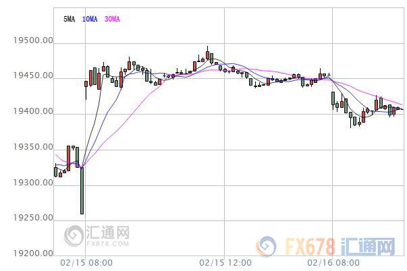
Task: Select the 02/15 08:00 time marker
Action: (x=86, y=263)
